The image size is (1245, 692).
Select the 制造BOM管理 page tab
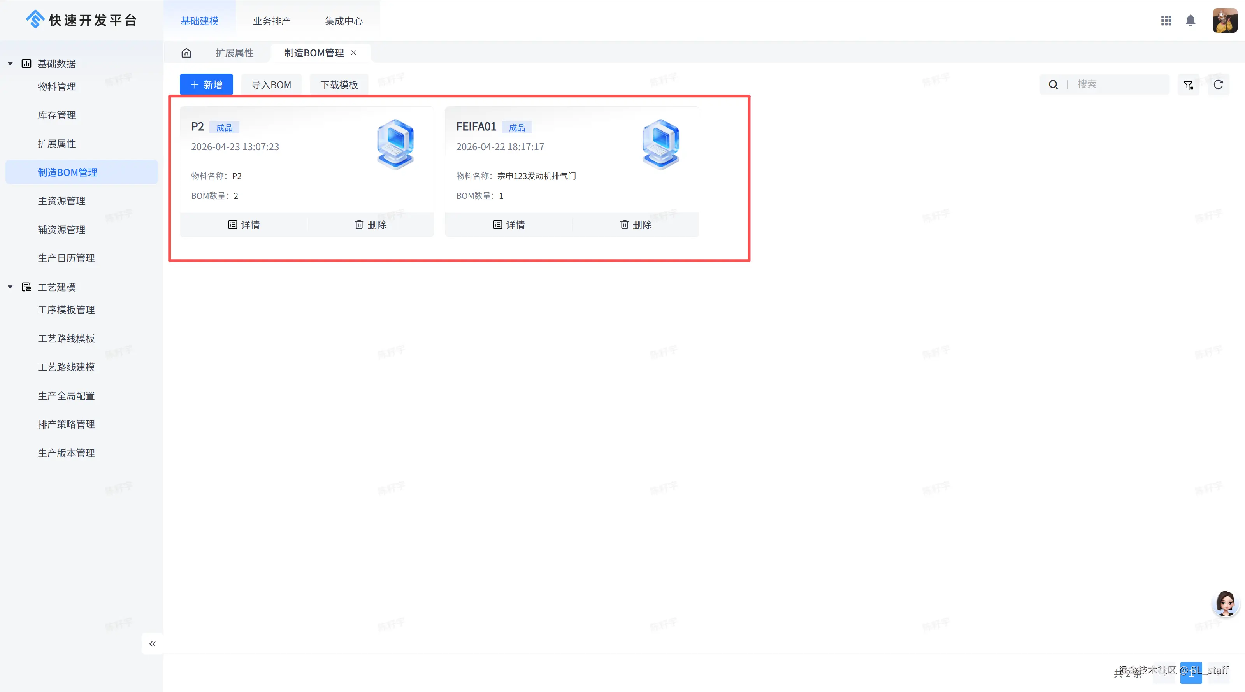click(314, 53)
